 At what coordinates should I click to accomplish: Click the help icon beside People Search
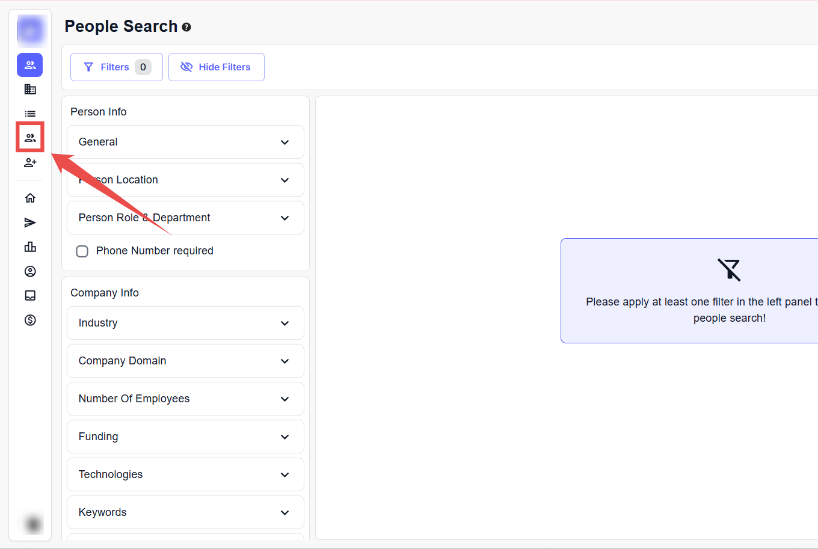coord(186,27)
